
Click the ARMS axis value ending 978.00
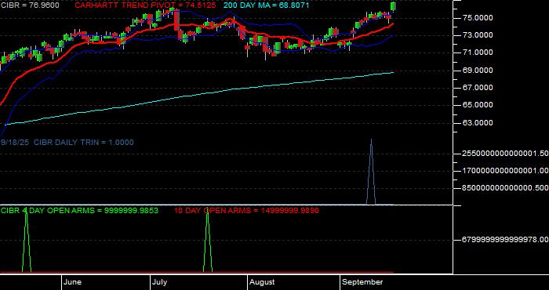point(506,240)
